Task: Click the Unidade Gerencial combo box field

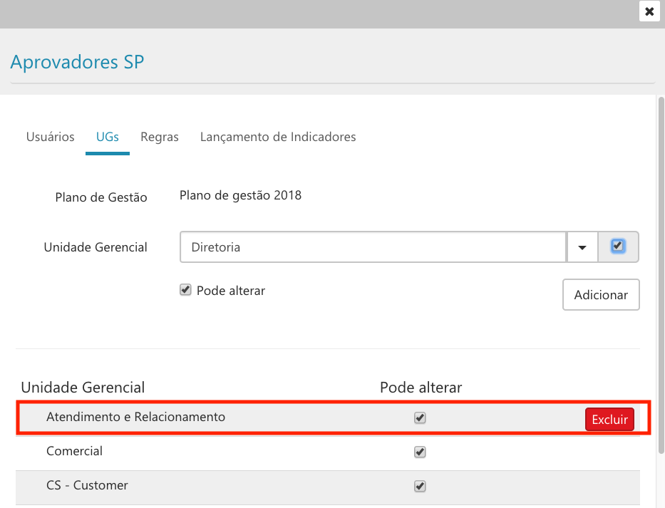Action: (x=373, y=247)
